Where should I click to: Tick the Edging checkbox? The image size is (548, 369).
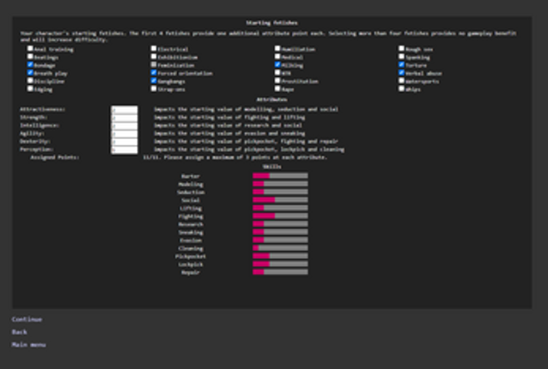[x=30, y=88]
